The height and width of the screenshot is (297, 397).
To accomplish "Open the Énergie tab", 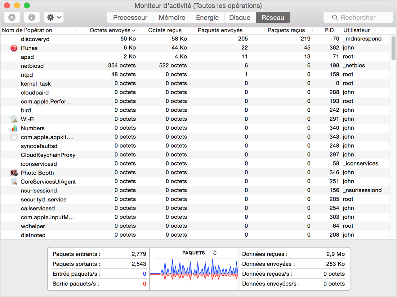I will coord(207,17).
